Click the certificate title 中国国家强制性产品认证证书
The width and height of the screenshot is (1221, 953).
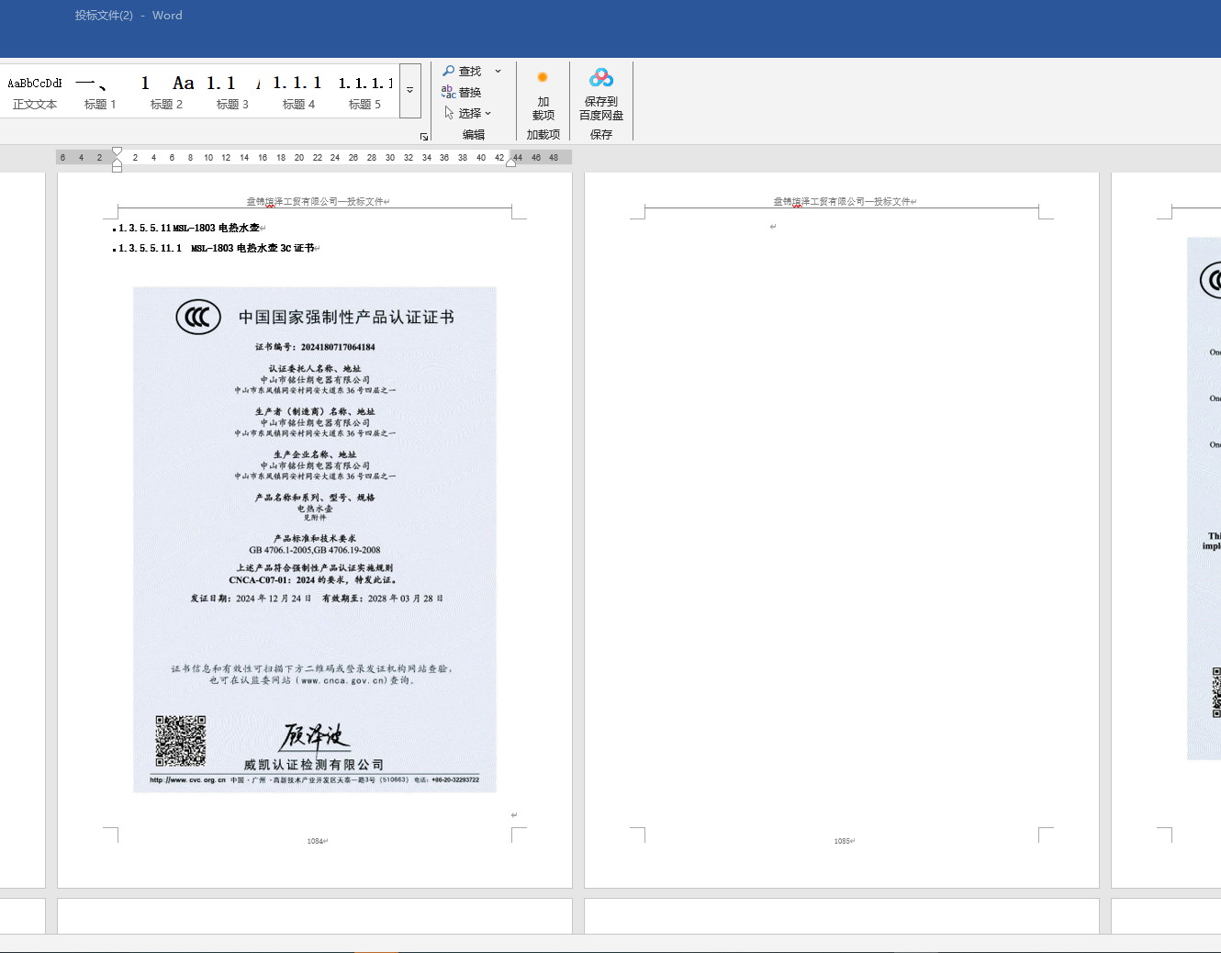pos(346,317)
